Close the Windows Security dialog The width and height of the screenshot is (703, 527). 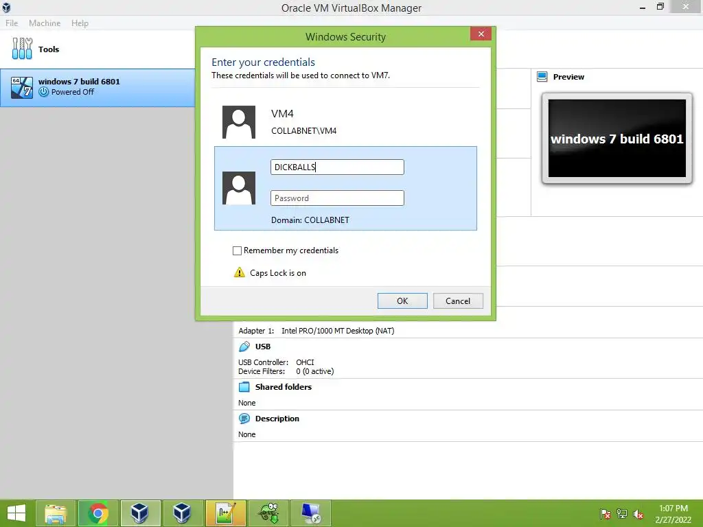pyautogui.click(x=481, y=34)
